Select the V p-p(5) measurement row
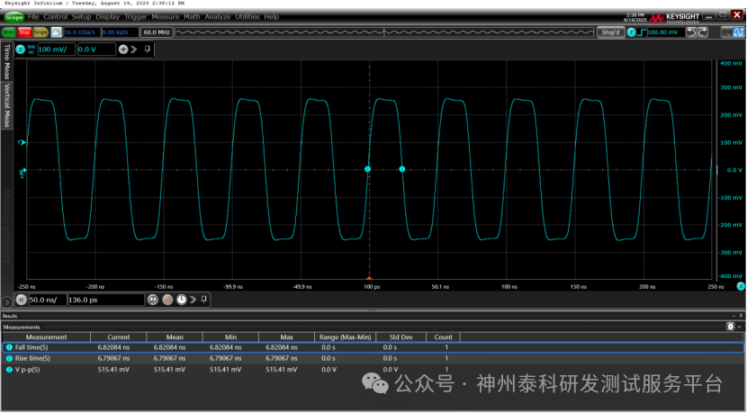Image resolution: width=747 pixels, height=413 pixels. pos(373,369)
